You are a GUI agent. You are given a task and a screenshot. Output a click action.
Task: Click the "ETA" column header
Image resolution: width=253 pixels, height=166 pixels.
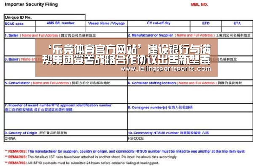pyautogui.click(x=237, y=24)
